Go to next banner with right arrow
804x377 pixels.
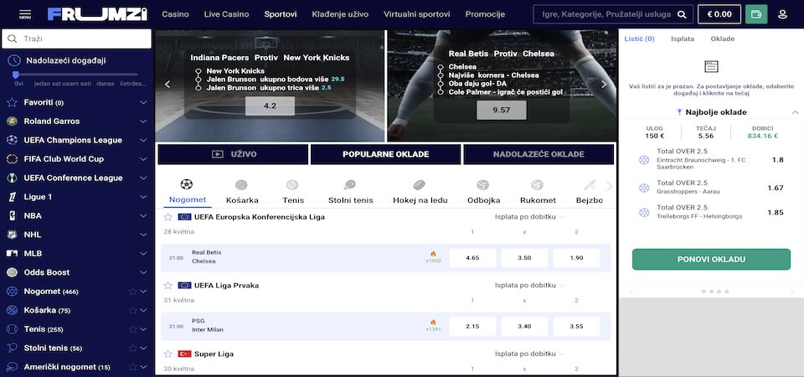604,85
